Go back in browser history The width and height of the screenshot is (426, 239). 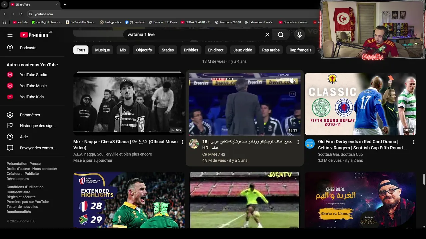tap(5, 14)
